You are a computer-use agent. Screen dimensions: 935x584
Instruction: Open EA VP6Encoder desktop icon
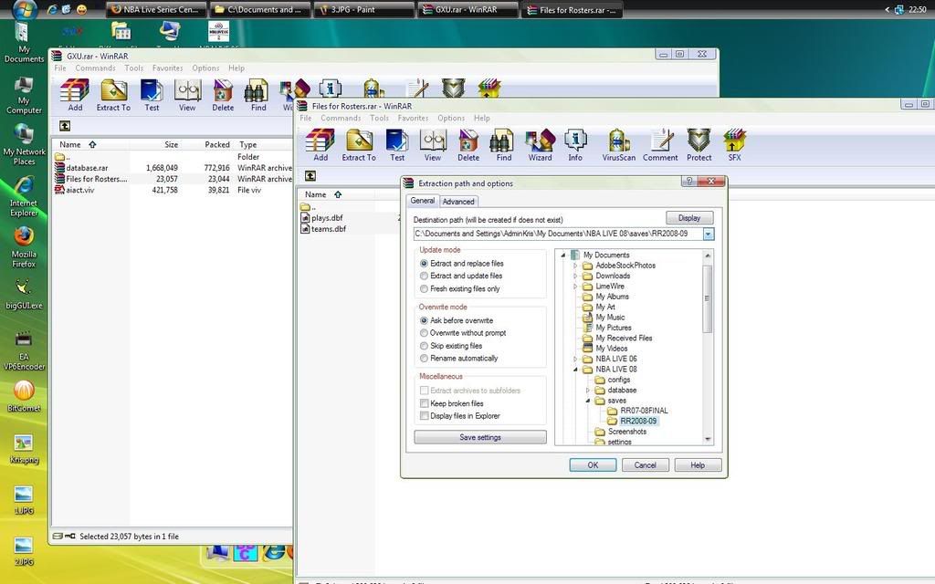(x=24, y=351)
